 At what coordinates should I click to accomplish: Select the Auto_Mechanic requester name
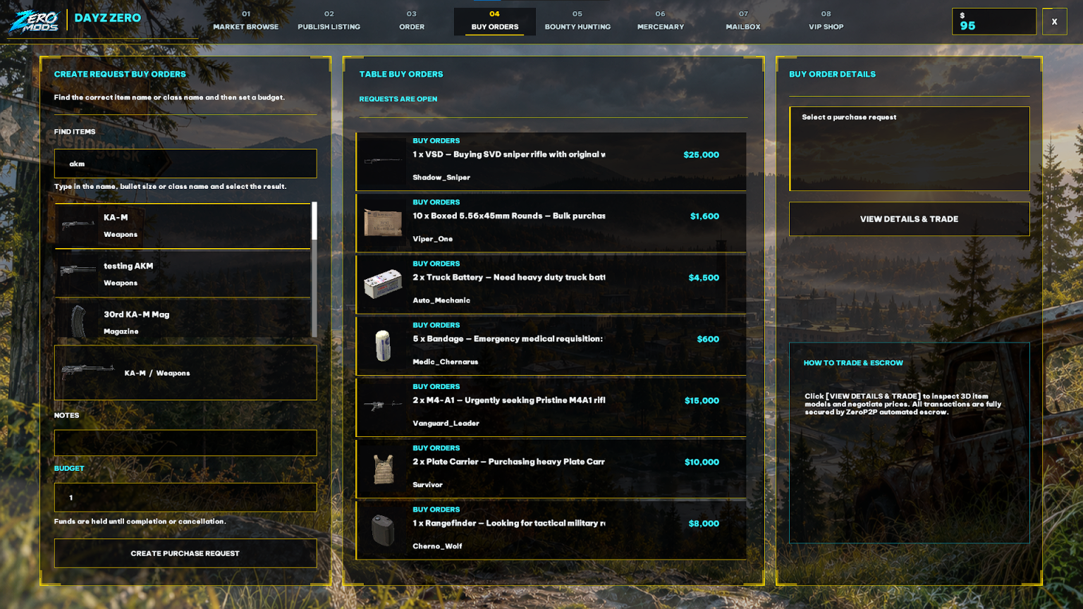441,300
